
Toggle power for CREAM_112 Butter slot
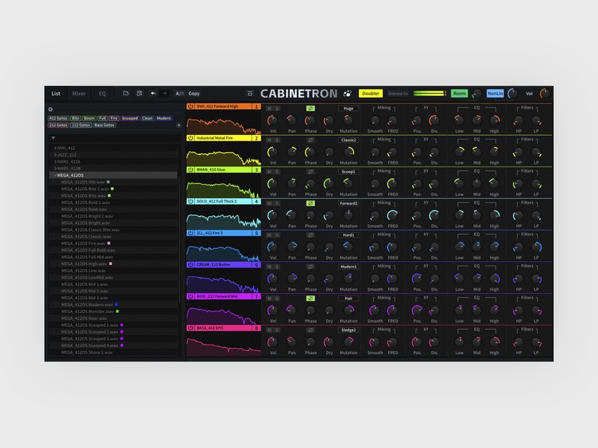coord(191,264)
